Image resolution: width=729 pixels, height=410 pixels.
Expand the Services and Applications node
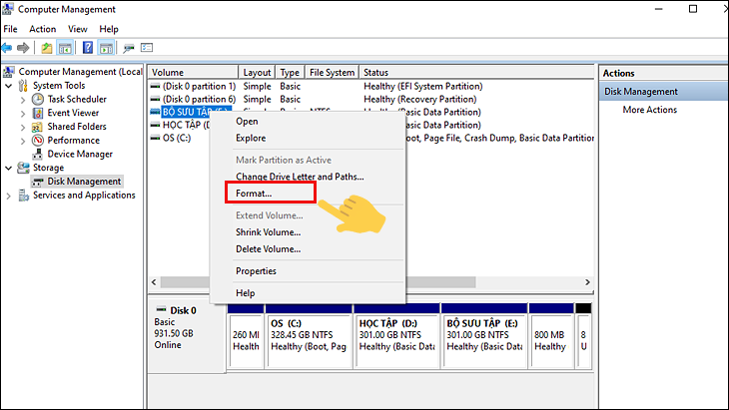point(8,196)
